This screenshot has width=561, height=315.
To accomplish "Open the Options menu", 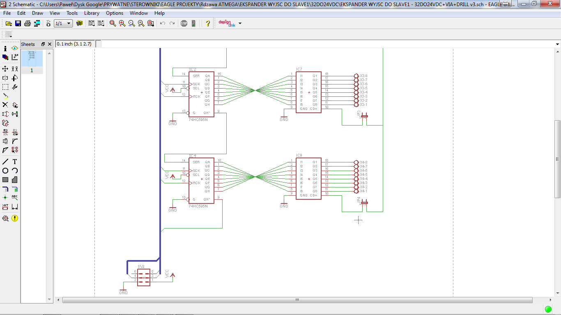I will [x=115, y=13].
